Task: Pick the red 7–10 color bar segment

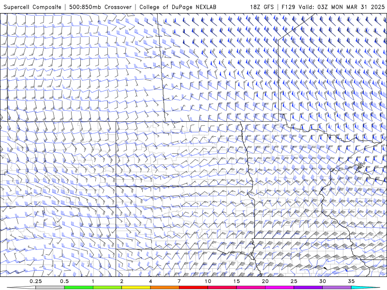Action: (x=193, y=288)
